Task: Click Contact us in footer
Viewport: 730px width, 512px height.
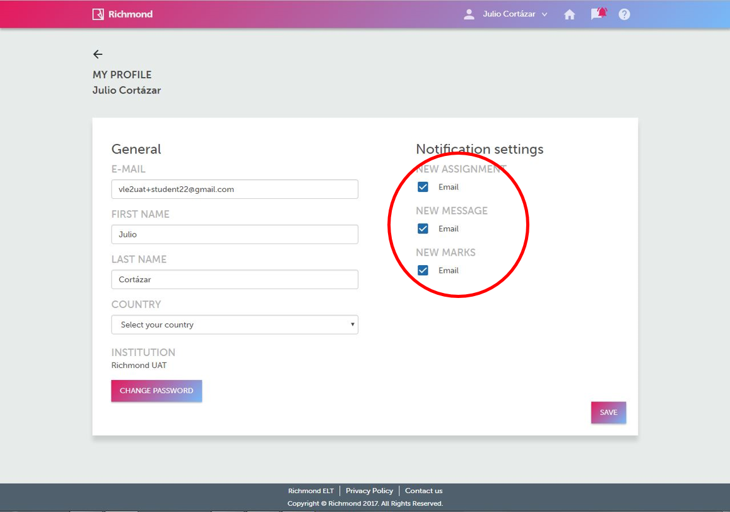Action: point(423,491)
